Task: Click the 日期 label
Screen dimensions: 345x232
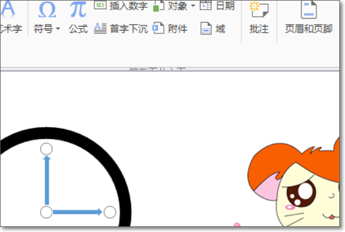Action: tap(225, 6)
